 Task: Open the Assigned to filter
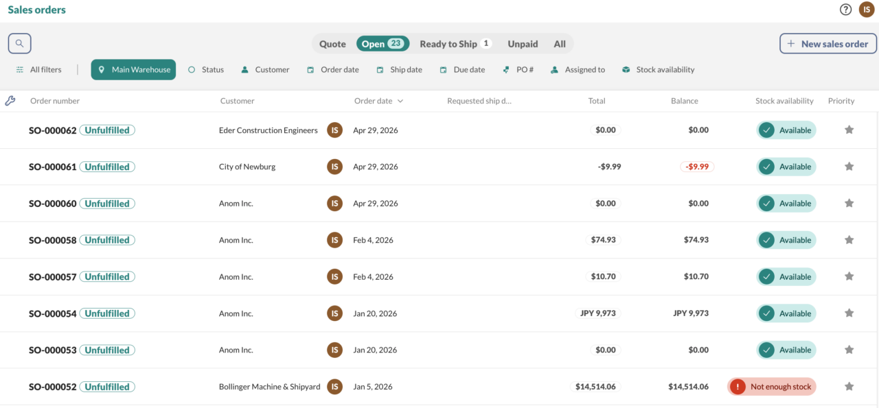[x=578, y=70]
